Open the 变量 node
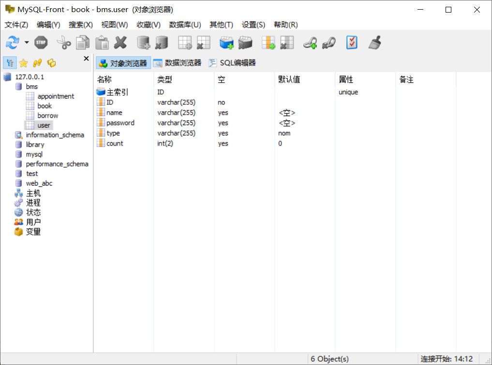The width and height of the screenshot is (492, 365). (33, 232)
